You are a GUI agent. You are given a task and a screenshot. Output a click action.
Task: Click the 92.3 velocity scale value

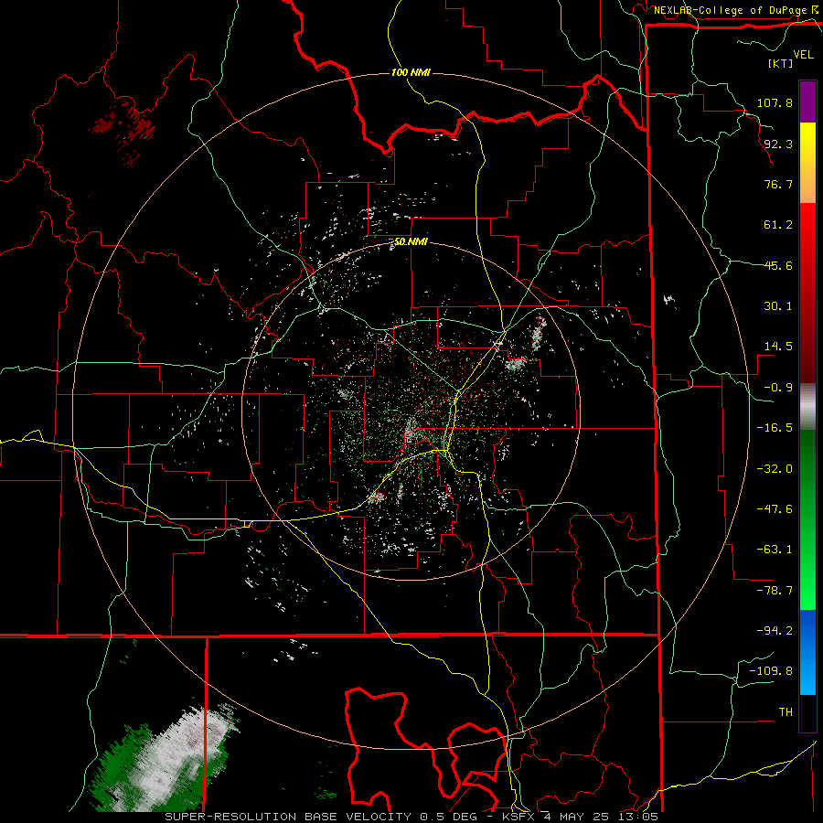778,144
